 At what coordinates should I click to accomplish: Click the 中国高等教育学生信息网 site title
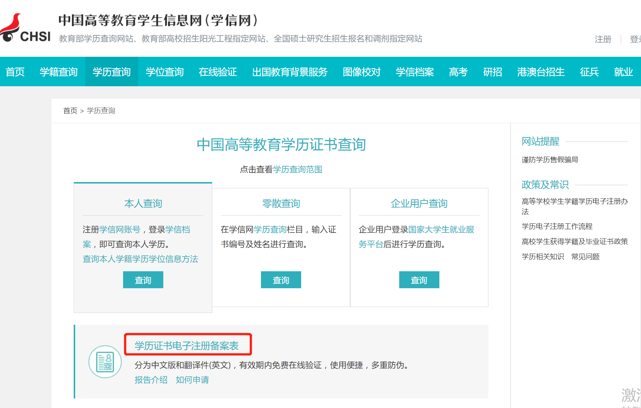158,20
